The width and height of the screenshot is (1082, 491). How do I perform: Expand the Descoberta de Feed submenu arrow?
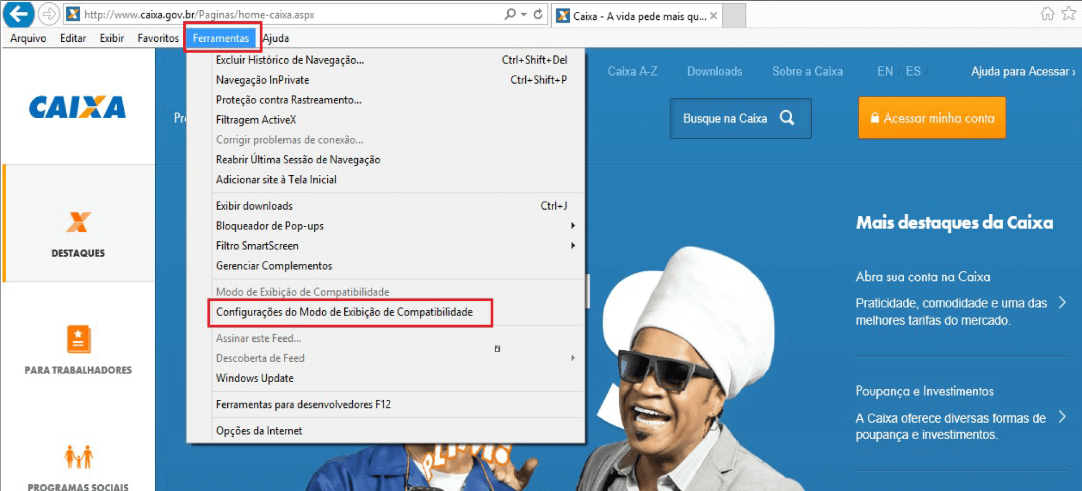coord(573,358)
